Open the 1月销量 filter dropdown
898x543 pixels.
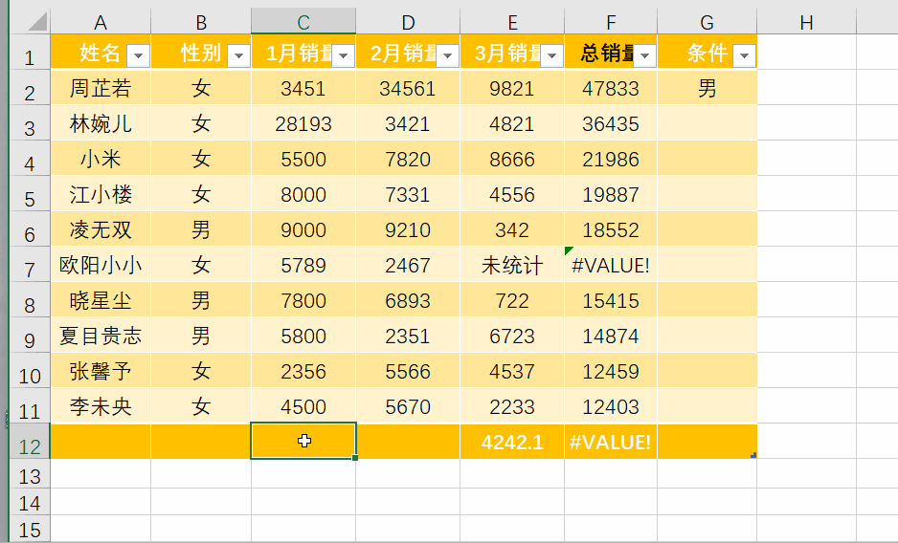[344, 55]
